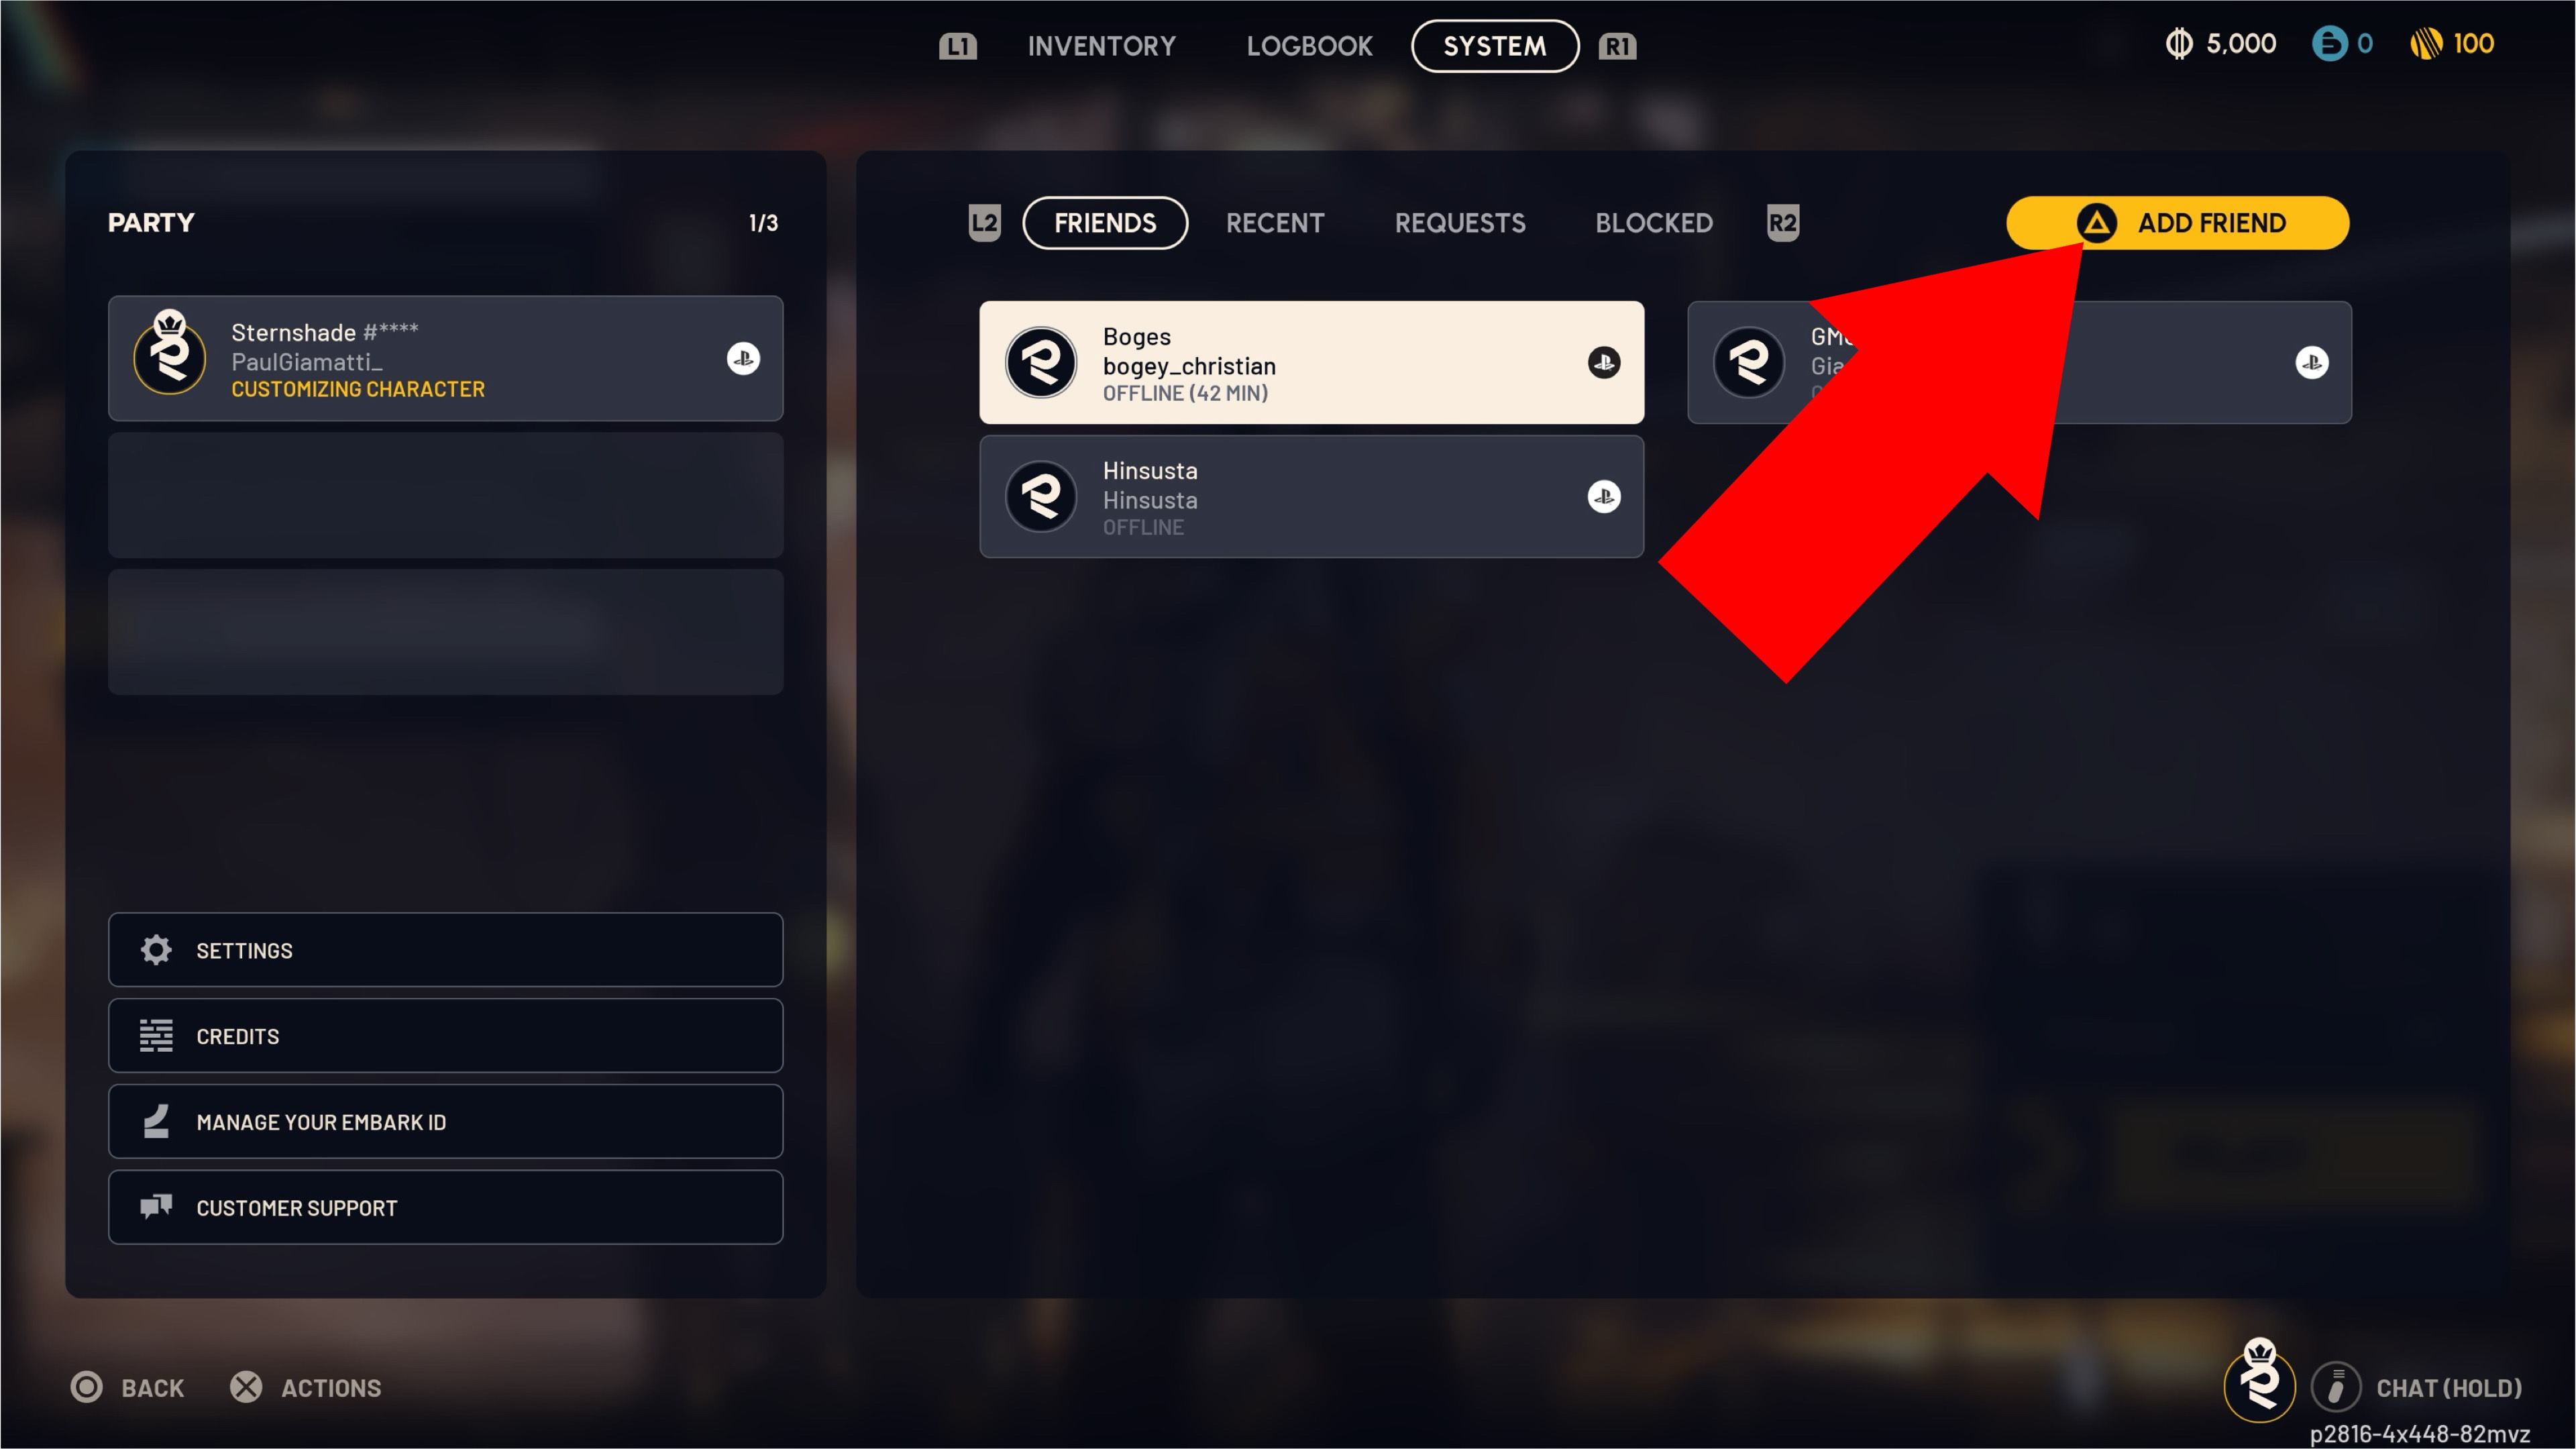
Task: Show the Requests tab
Action: tap(1460, 223)
